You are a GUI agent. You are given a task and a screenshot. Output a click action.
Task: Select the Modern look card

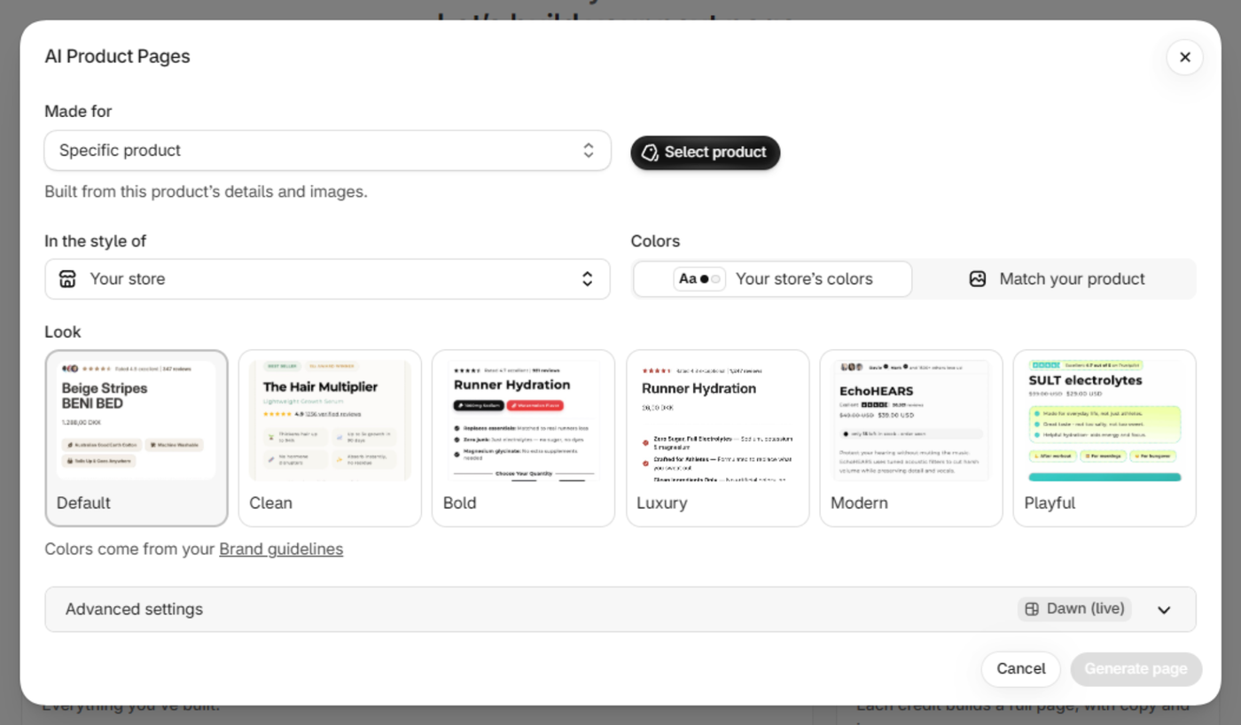pyautogui.click(x=911, y=439)
